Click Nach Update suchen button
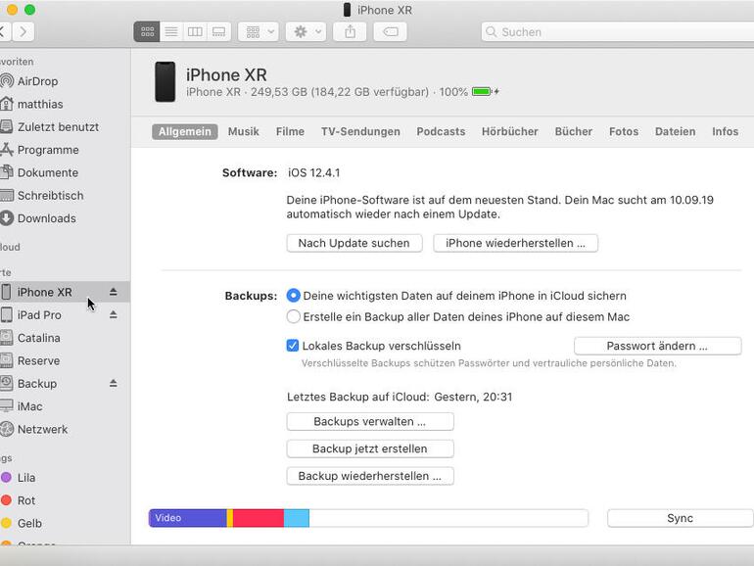Screen dimensions: 754x566 coord(354,243)
